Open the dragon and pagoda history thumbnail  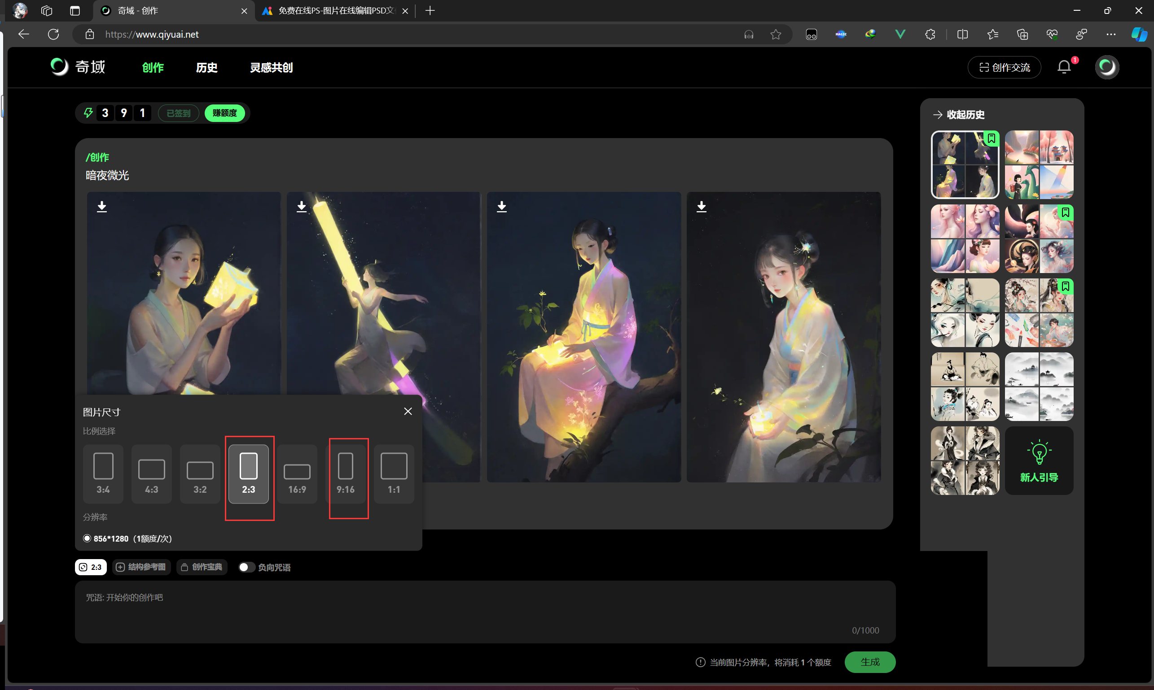click(x=1039, y=165)
